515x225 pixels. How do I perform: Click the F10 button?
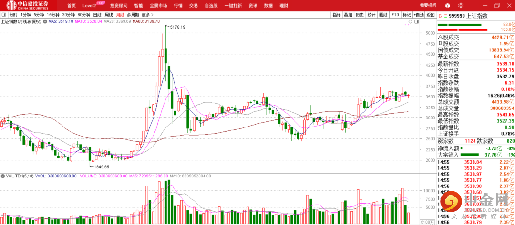click(x=395, y=15)
